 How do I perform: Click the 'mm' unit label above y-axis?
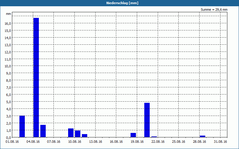[x=9, y=14]
